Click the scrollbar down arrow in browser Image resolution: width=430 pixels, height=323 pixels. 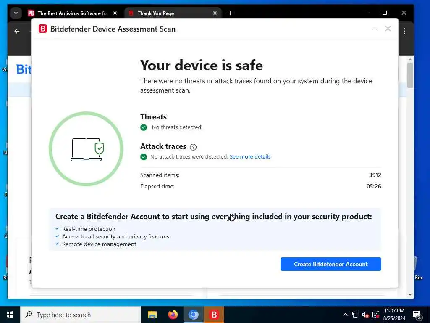(x=410, y=295)
